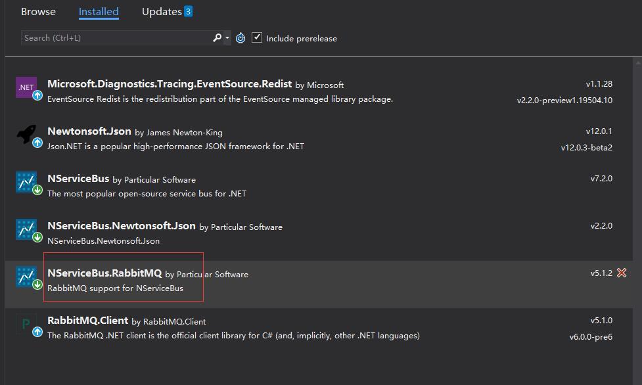Image resolution: width=642 pixels, height=385 pixels.
Task: Click the RabbitMQ.Client package icon
Action: [26, 323]
